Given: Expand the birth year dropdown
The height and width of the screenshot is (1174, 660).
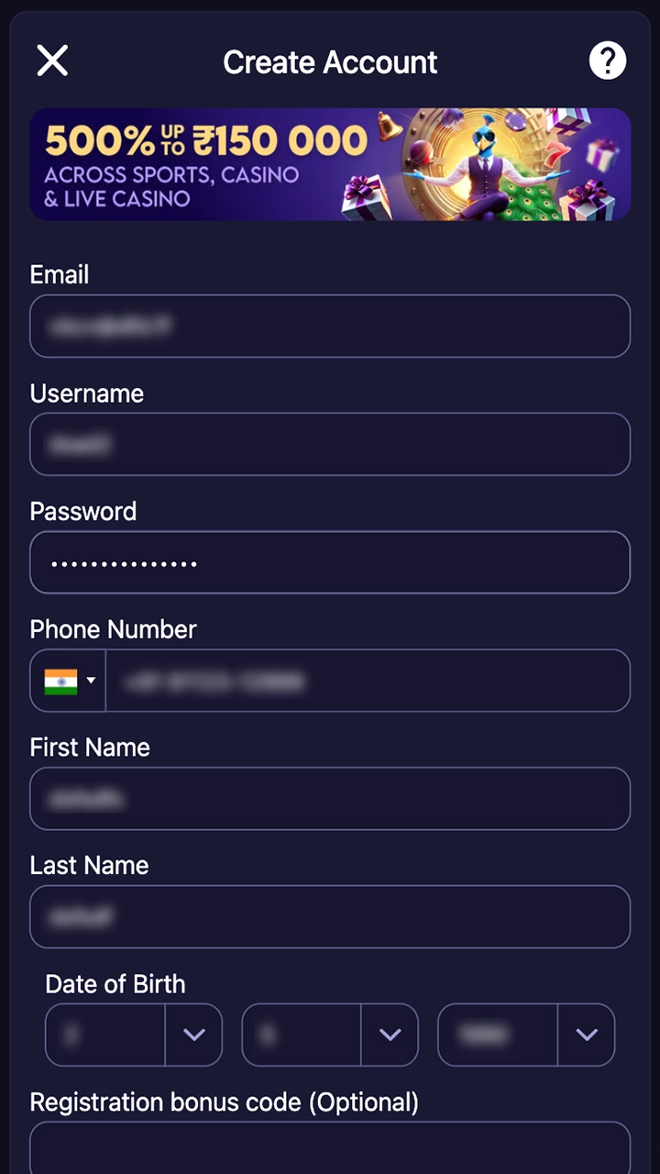Looking at the screenshot, I should coord(586,1035).
